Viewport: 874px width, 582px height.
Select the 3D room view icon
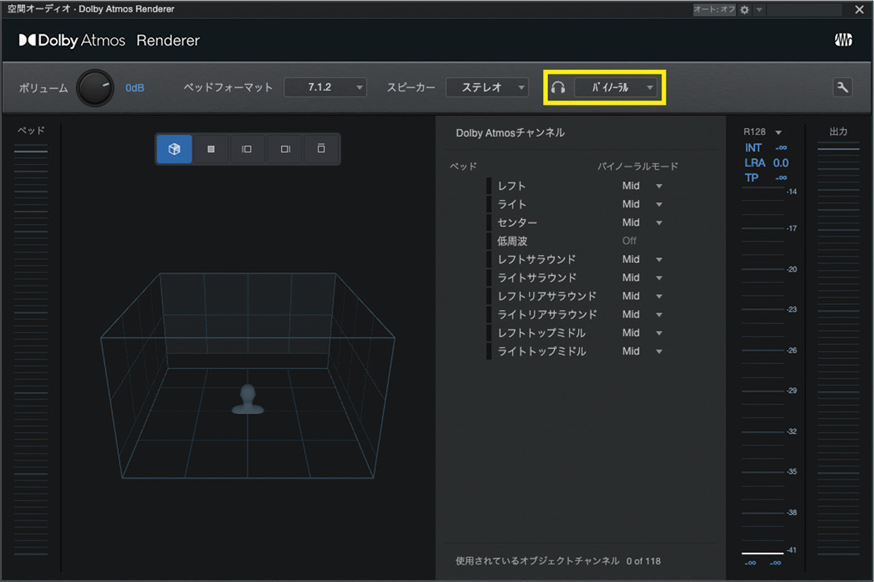coord(174,149)
